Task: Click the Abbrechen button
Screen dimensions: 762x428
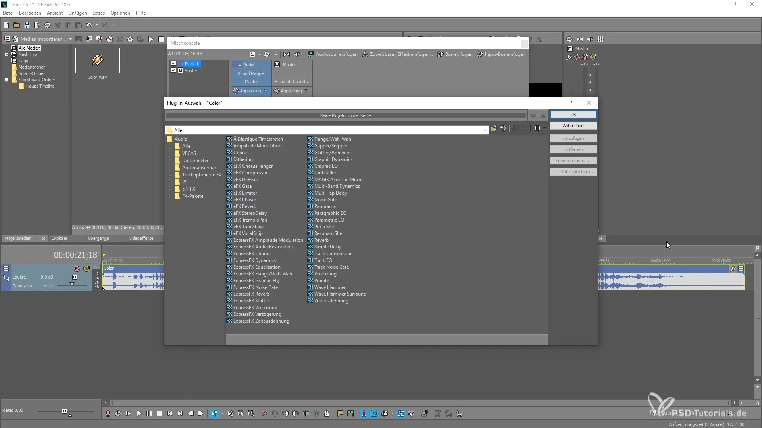Action: click(x=573, y=126)
